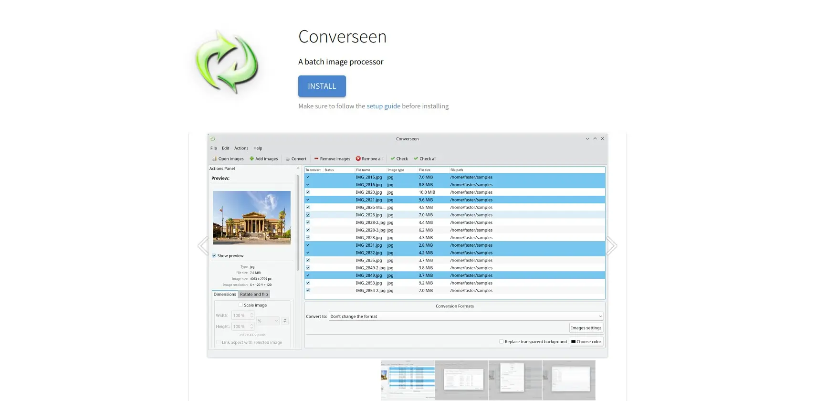Uncheck the IMG_2815.jpg convert checkbox
Screen dimensions: 816x401
[x=308, y=177]
